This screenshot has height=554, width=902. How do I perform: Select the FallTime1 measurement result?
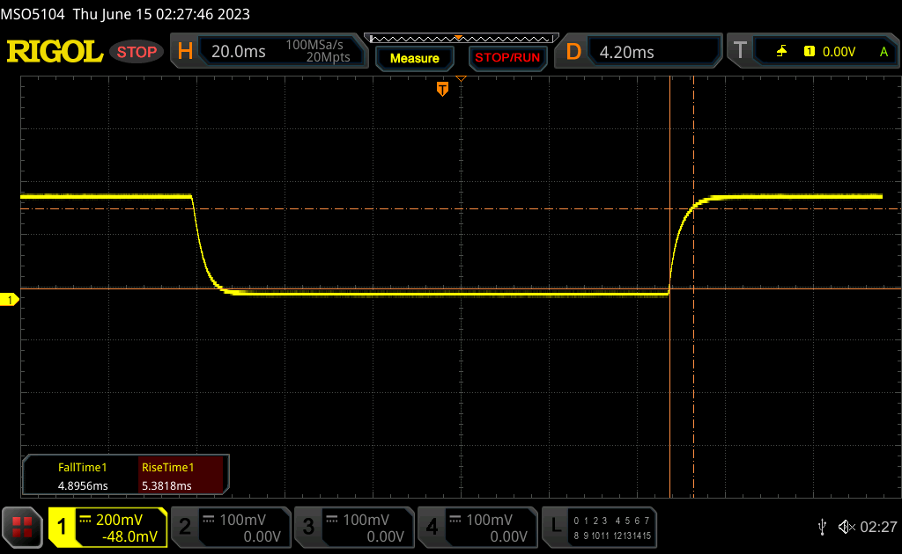click(x=82, y=476)
